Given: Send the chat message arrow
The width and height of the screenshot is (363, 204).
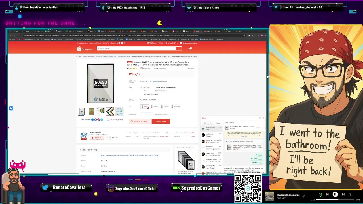Looking at the screenshot, I should [x=263, y=173].
